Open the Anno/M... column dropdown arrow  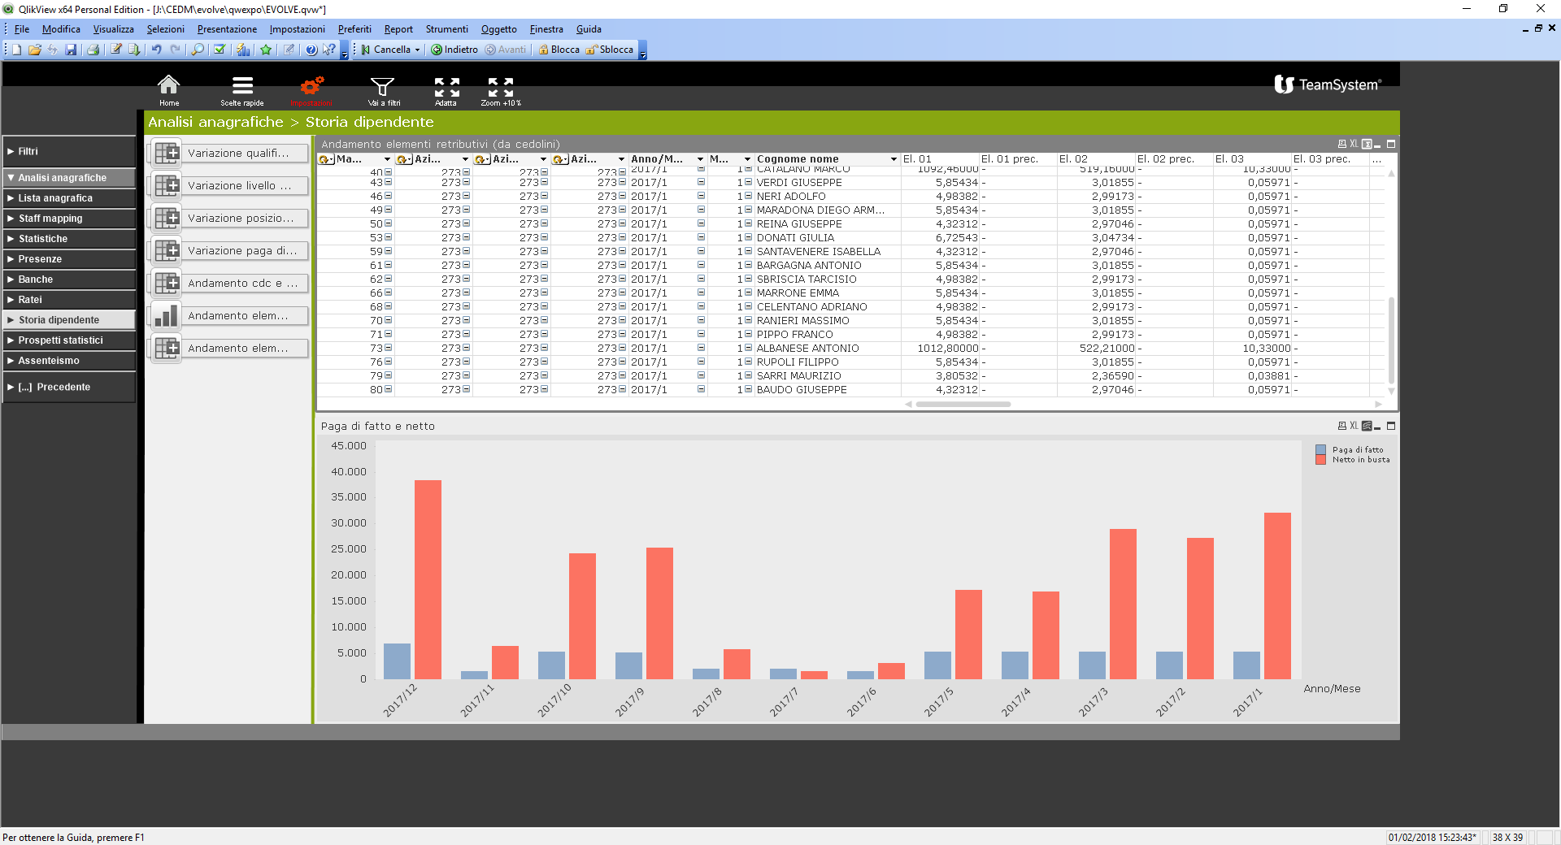[700, 159]
